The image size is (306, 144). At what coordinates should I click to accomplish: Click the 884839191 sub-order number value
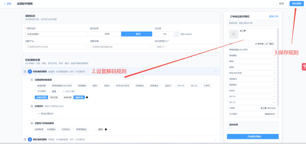click(x=270, y=114)
